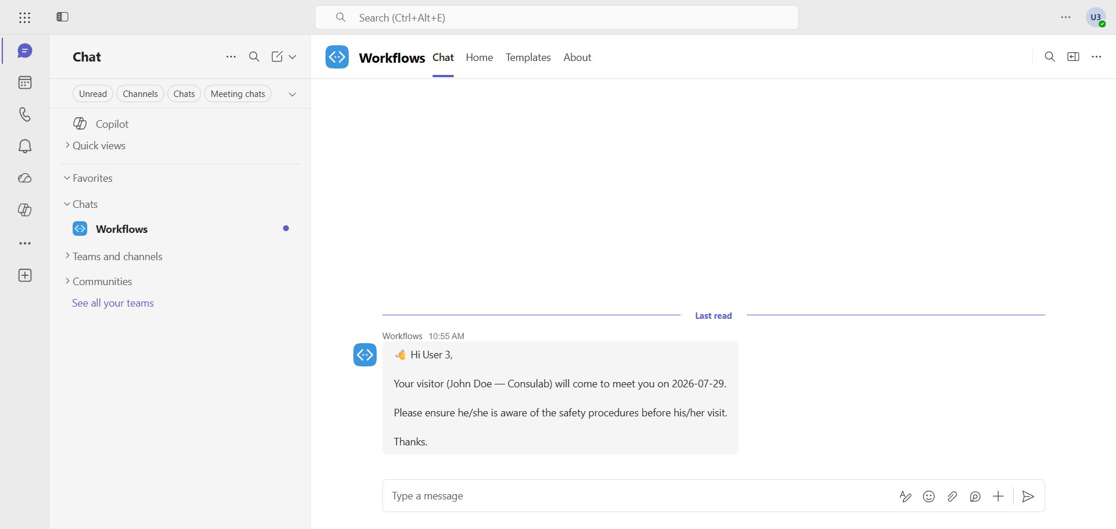Image resolution: width=1116 pixels, height=529 pixels.
Task: Click the Workflows sender name above message
Action: click(402, 336)
